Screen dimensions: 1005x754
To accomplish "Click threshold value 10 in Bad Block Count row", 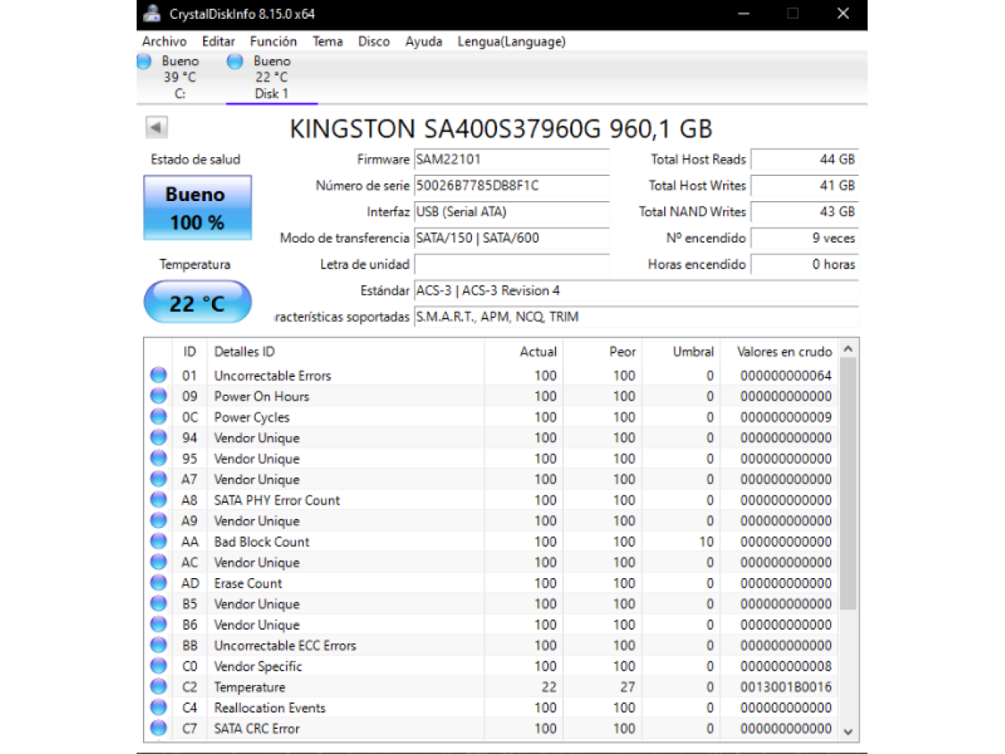I will 707,542.
